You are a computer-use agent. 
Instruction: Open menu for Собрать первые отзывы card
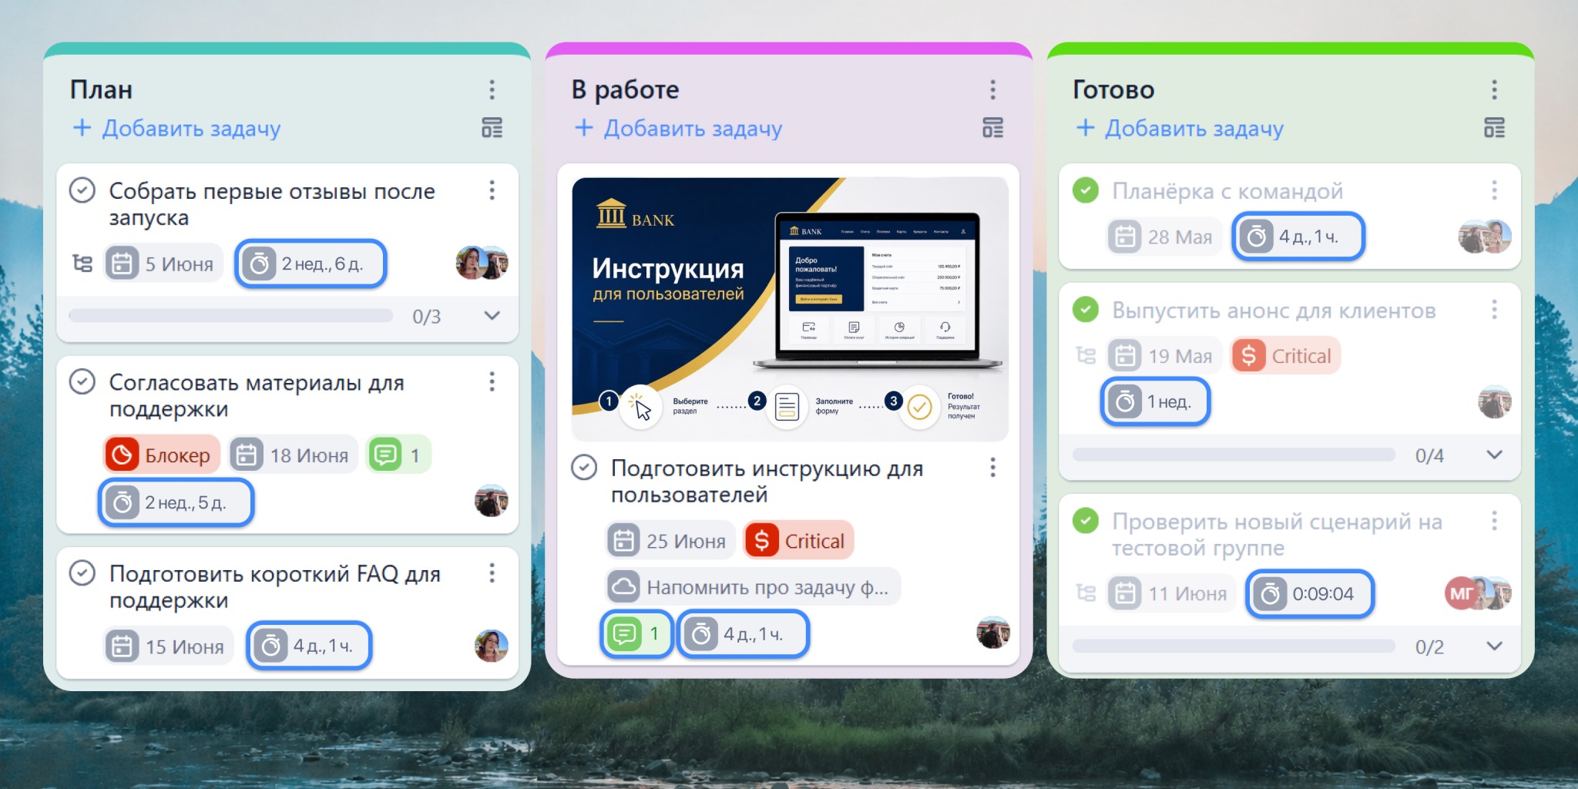[492, 190]
